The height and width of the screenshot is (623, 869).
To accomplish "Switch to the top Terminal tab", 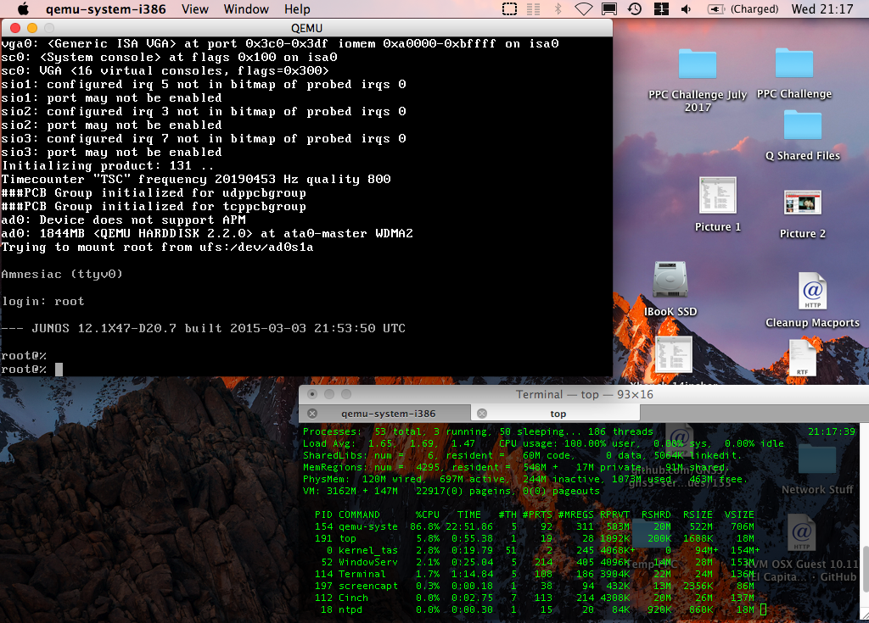I will pyautogui.click(x=558, y=414).
